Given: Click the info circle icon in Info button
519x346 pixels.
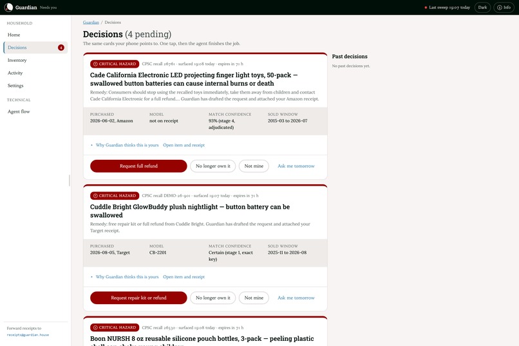Looking at the screenshot, I should (500, 7).
